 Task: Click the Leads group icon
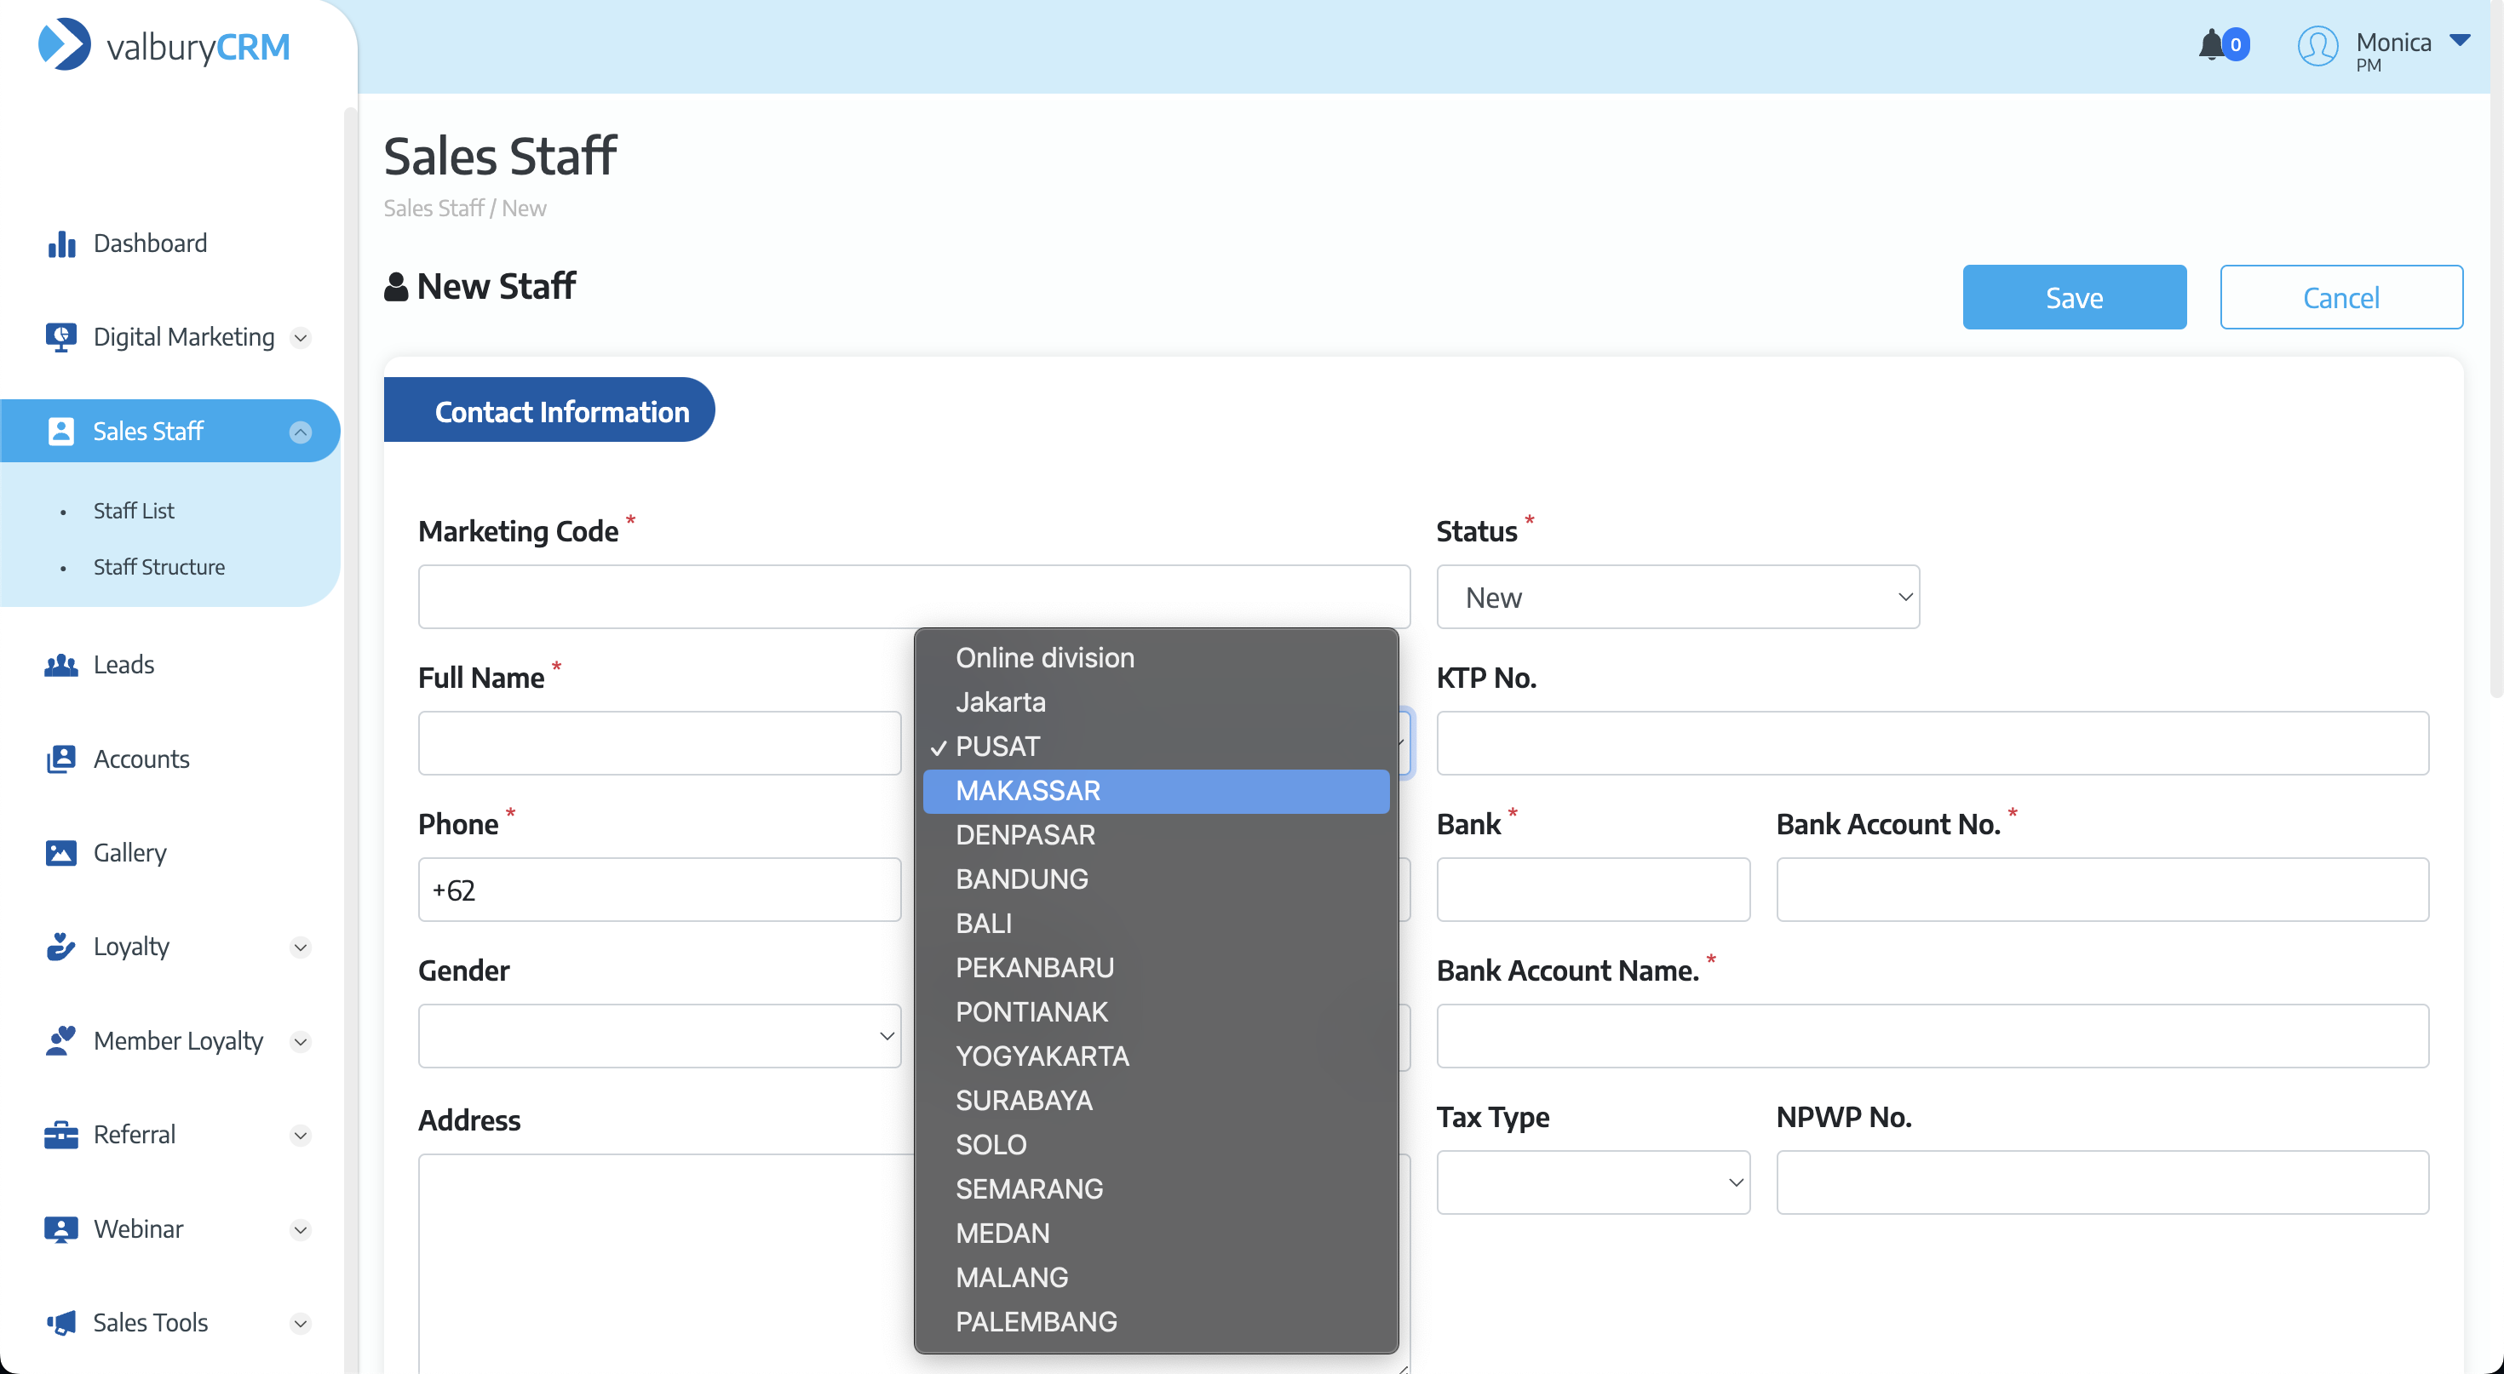tap(61, 666)
